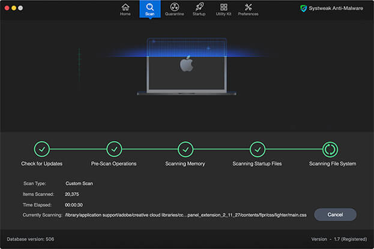Click the Database version 506 label
Image resolution: width=374 pixels, height=249 pixels.
pyautogui.click(x=31, y=239)
